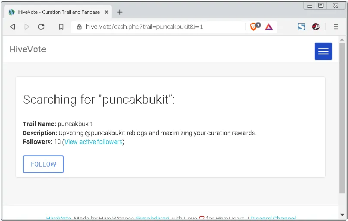Click the Trail Name puncakbukit text
Screen dimensions: 348x221
57,124
